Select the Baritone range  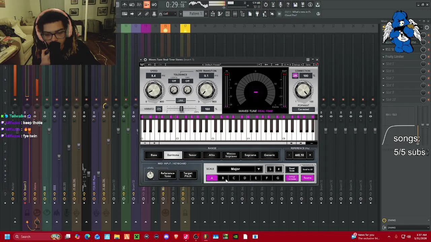tap(173, 155)
